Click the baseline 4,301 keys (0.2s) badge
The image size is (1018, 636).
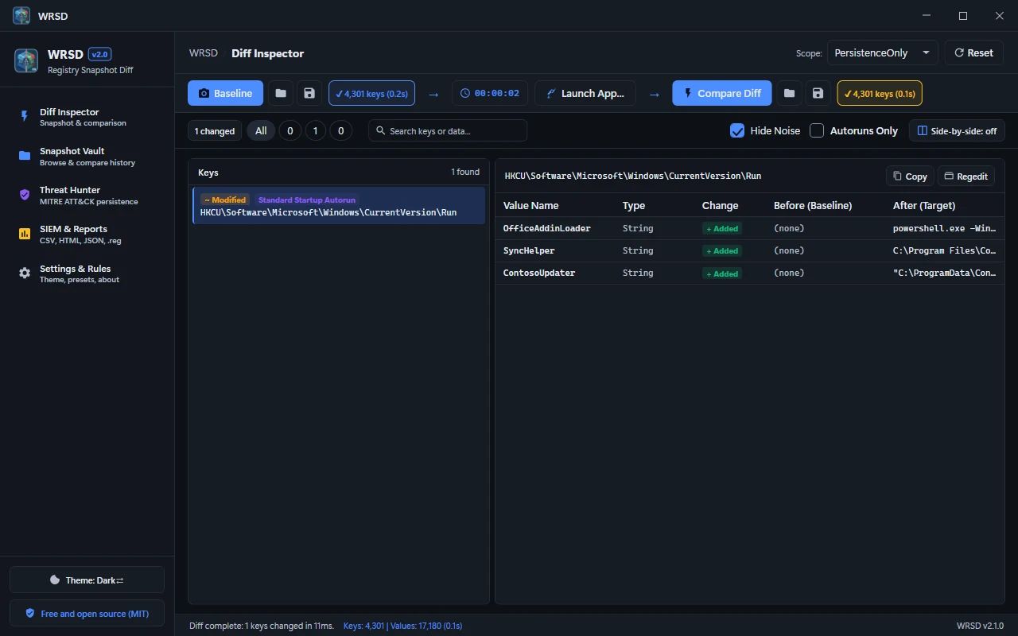[371, 93]
